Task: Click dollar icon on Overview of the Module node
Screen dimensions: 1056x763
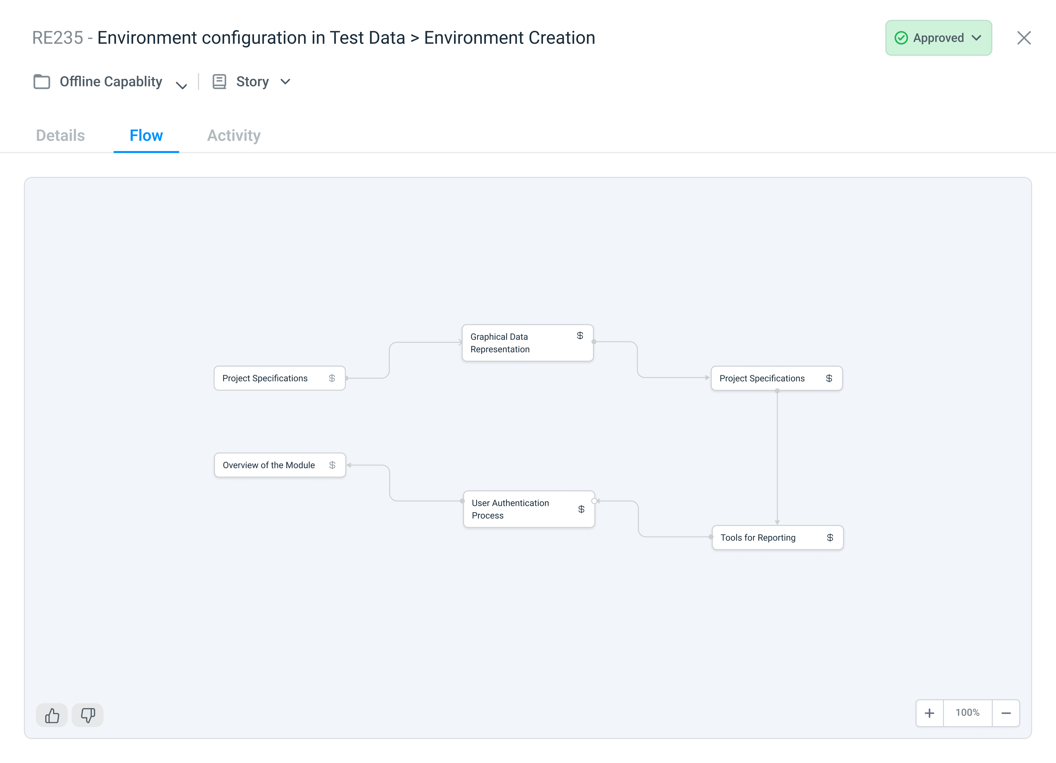Action: tap(332, 465)
